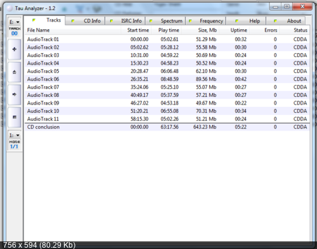Switch to the CD Info tab
This screenshot has height=249, width=317.
(85, 21)
